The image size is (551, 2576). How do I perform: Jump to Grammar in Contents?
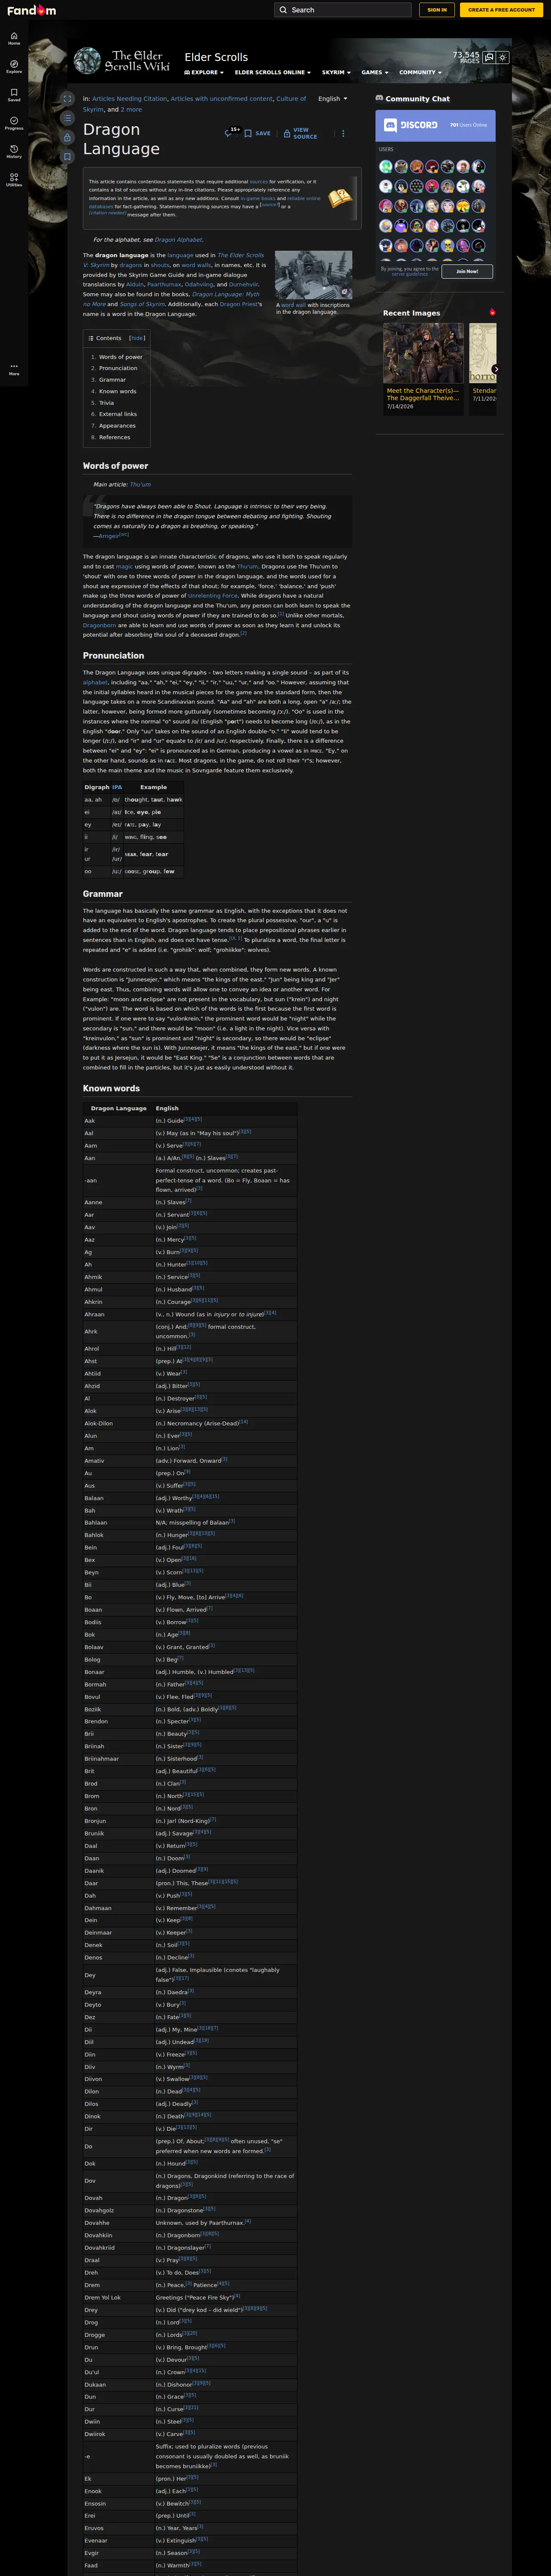click(112, 380)
